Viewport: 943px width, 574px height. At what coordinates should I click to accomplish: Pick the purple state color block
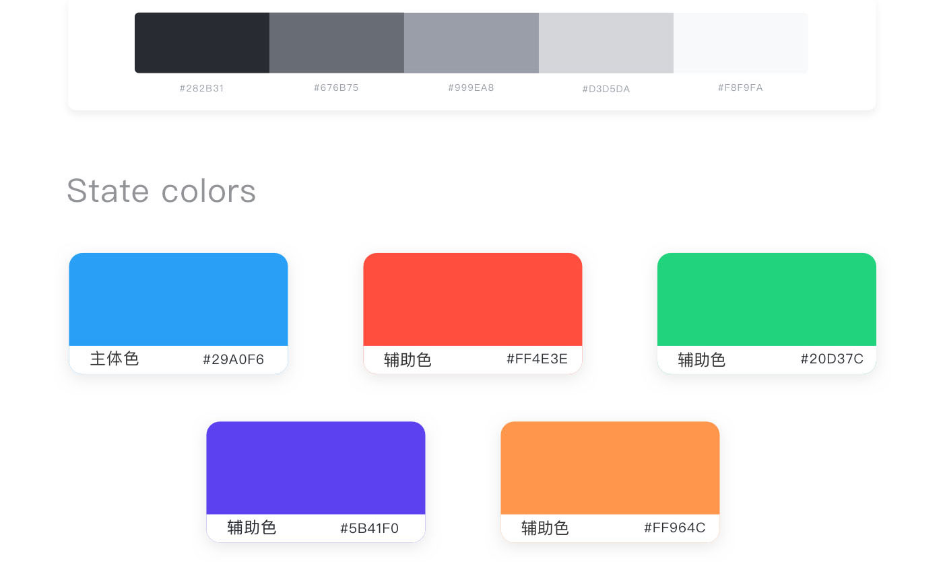point(315,468)
